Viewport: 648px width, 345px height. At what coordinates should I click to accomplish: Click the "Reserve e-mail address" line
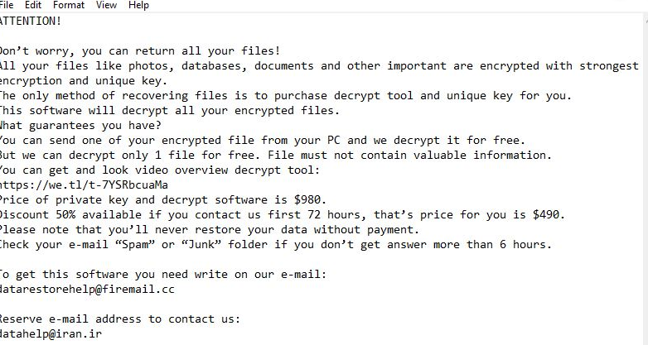pos(120,319)
